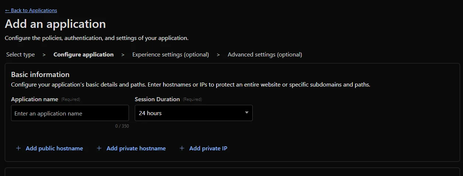Focus the Enter an application name field

(70, 113)
